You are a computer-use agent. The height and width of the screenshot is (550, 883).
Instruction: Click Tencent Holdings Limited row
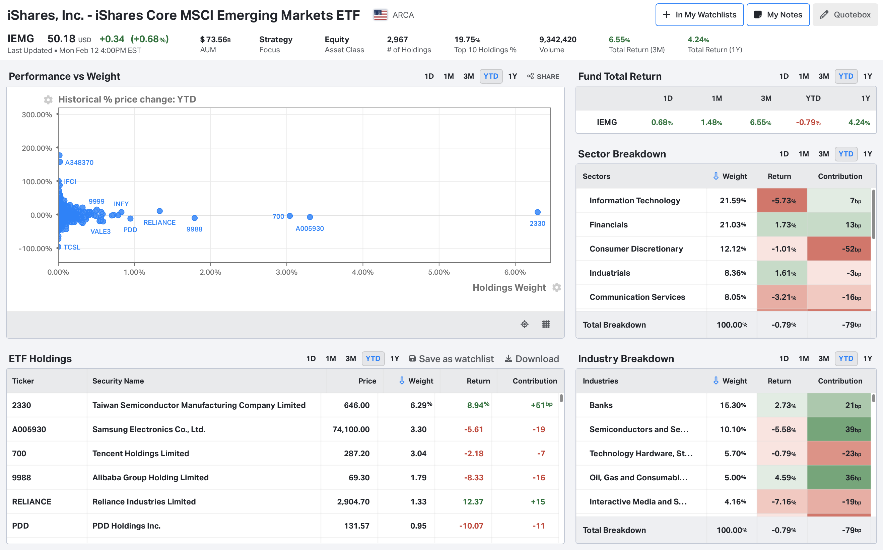click(x=283, y=453)
